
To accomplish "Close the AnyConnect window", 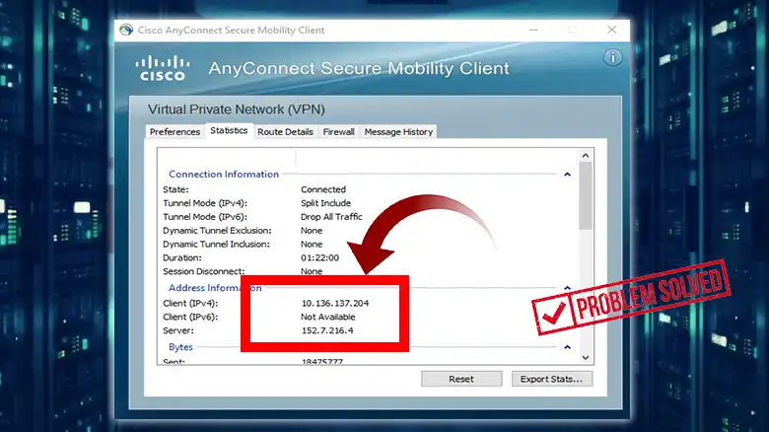I will pyautogui.click(x=611, y=30).
